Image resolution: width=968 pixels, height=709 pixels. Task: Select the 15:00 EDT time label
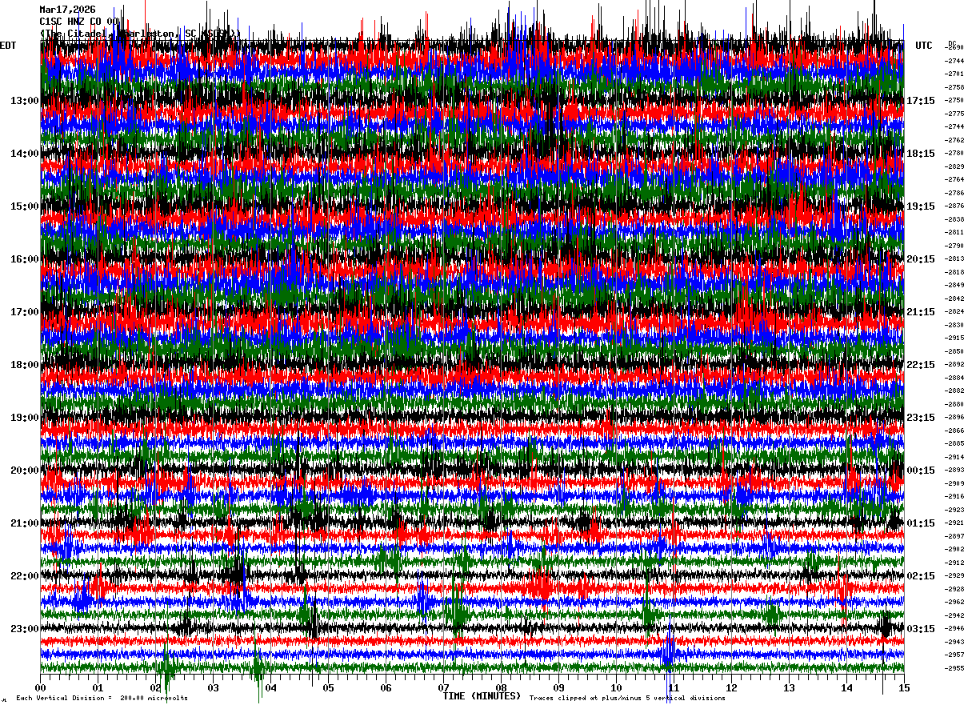pos(25,206)
